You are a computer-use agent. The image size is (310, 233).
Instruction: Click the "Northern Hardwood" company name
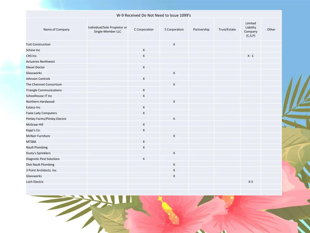[x=40, y=102]
